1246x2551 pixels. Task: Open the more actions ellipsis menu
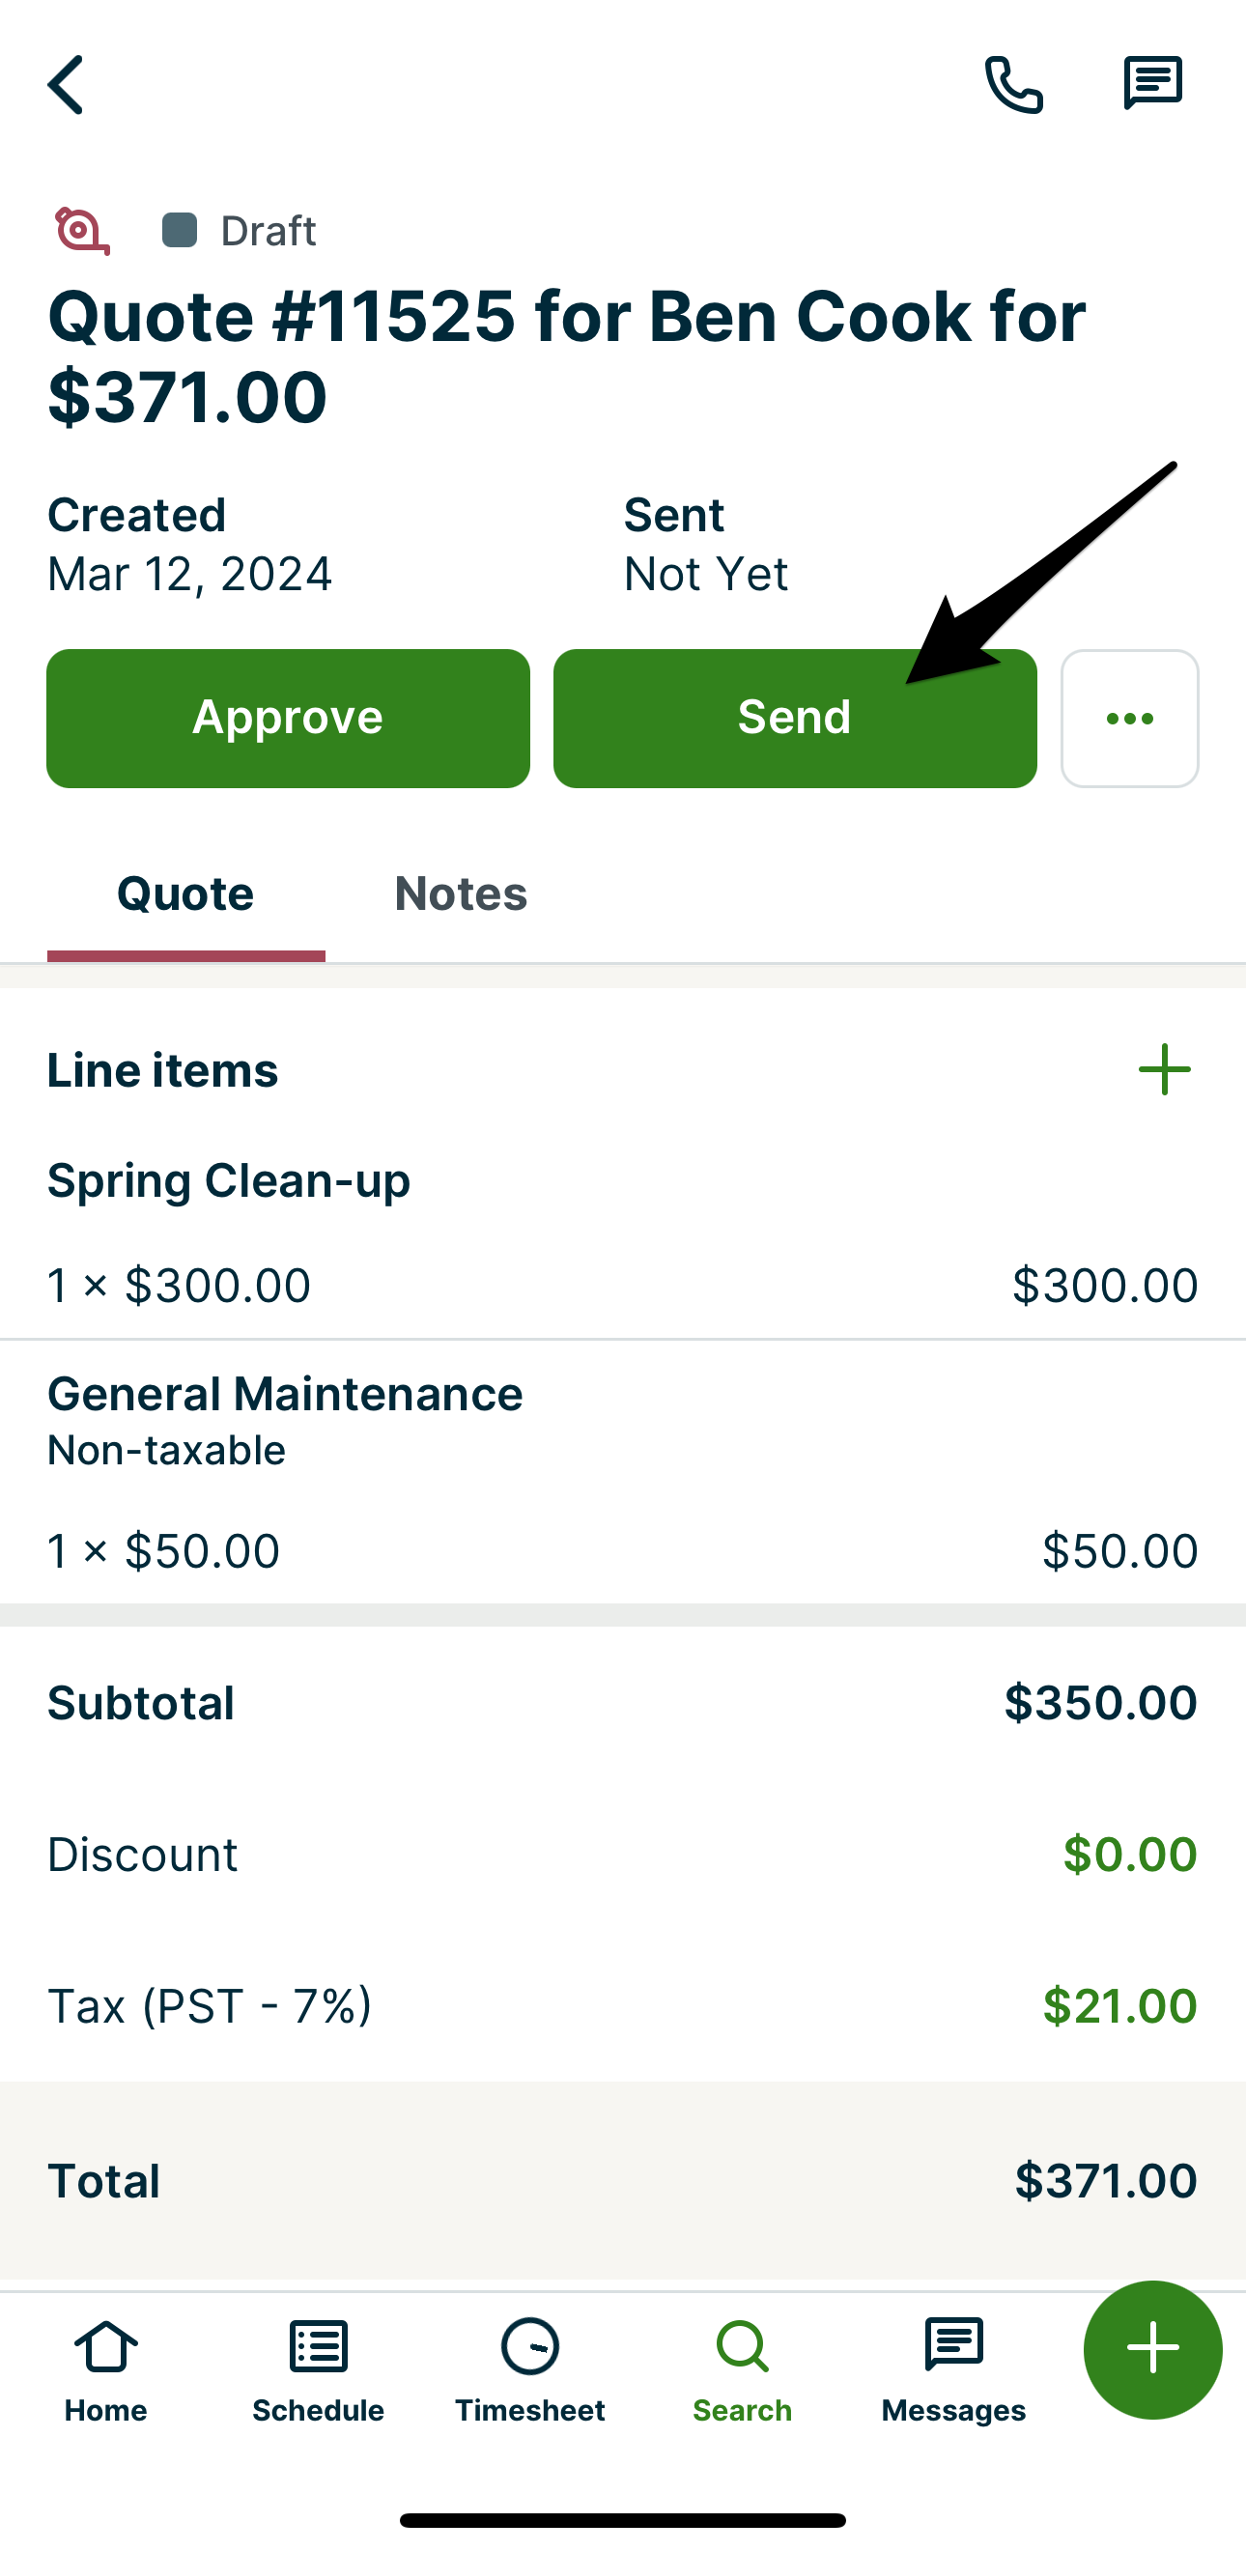pos(1129,718)
